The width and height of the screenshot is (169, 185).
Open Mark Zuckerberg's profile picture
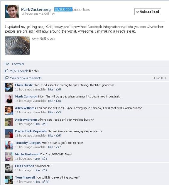(x=12, y=11)
